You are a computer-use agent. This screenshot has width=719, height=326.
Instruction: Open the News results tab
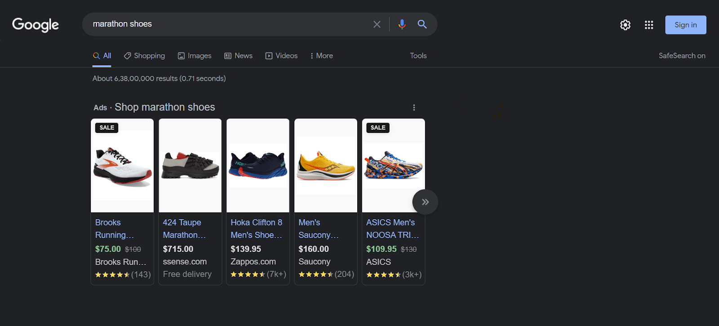(239, 56)
